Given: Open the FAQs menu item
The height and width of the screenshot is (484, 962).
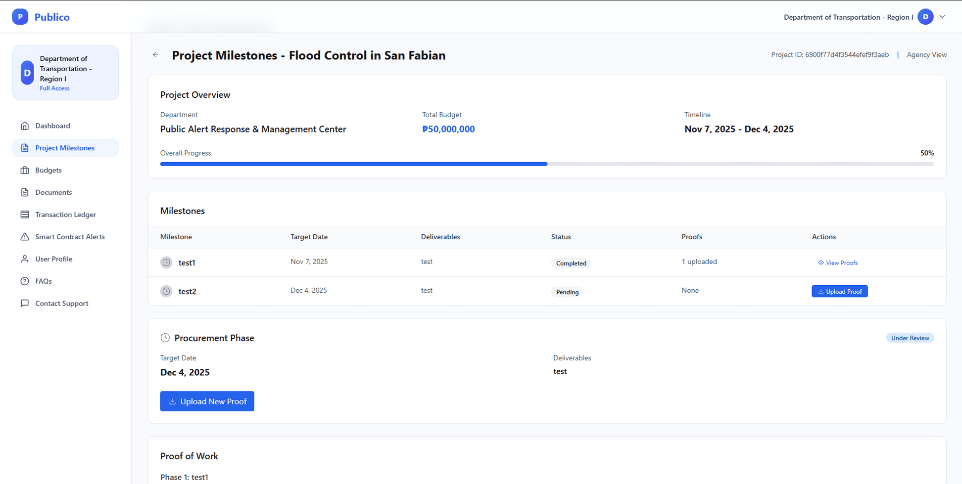Looking at the screenshot, I should click(x=65, y=281).
